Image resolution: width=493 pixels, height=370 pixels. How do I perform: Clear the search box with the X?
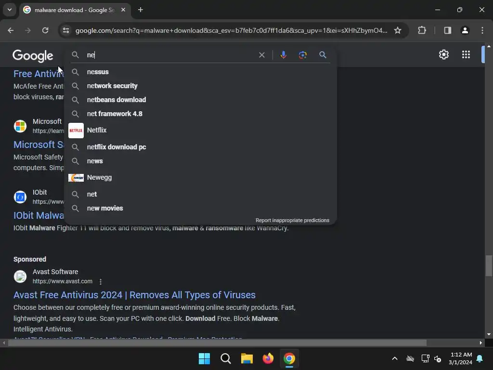coord(261,55)
